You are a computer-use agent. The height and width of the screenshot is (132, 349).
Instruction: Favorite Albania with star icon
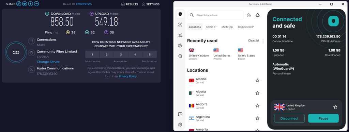[257, 80]
